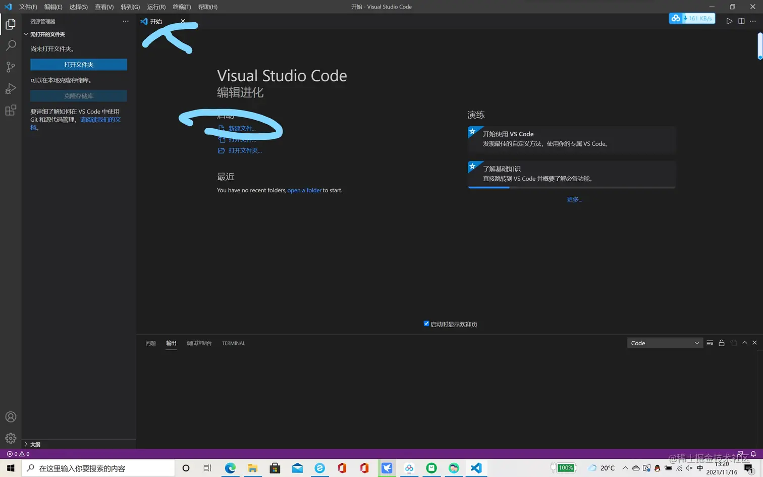Open the 帮助(H) menu
Screen dimensions: 763x477
207,7
